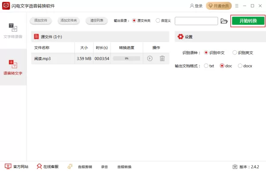266x172 pixels.
Task: Select the 自定义 output directory option
Action: 163,21
